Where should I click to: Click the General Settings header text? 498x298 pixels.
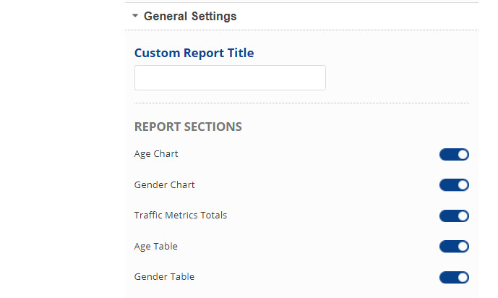(190, 16)
